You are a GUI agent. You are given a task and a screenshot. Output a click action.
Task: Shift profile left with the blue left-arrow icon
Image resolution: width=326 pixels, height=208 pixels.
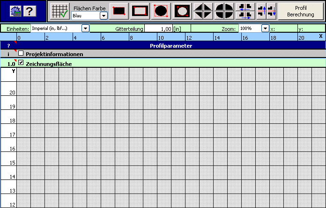point(245,7)
